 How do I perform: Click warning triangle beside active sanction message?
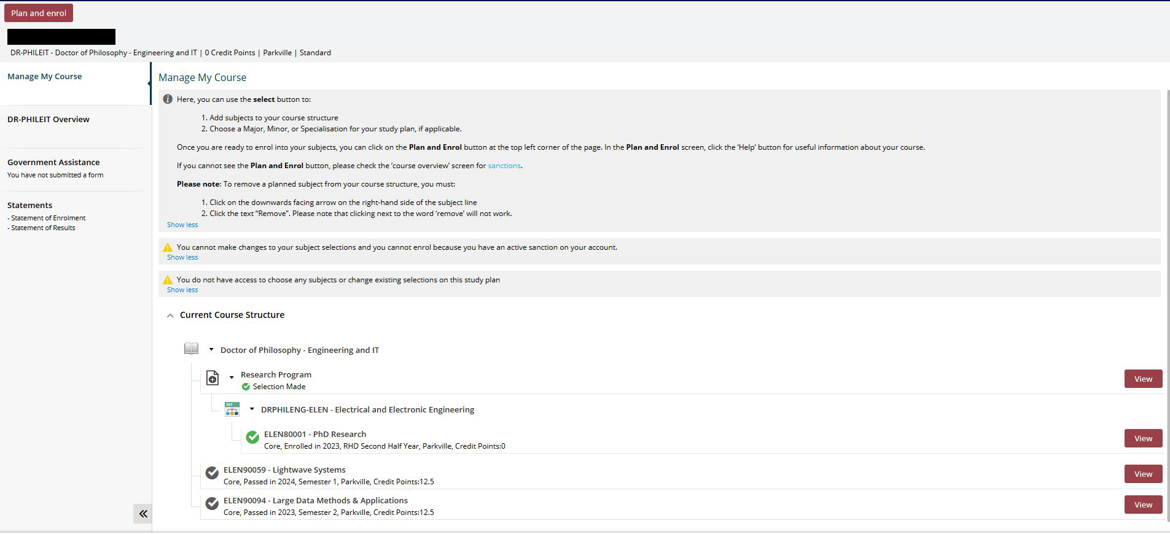click(168, 247)
